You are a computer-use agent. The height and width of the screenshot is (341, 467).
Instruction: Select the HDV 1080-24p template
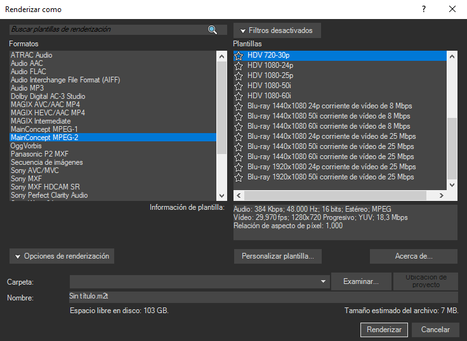coord(340,66)
